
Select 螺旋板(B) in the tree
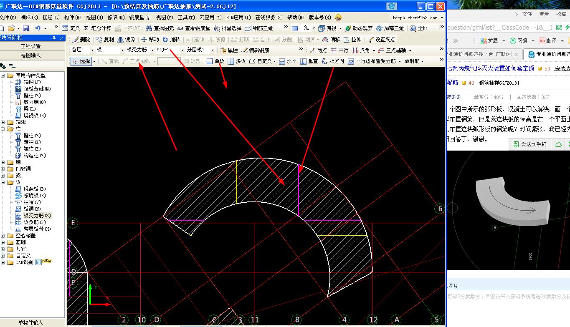[35, 196]
